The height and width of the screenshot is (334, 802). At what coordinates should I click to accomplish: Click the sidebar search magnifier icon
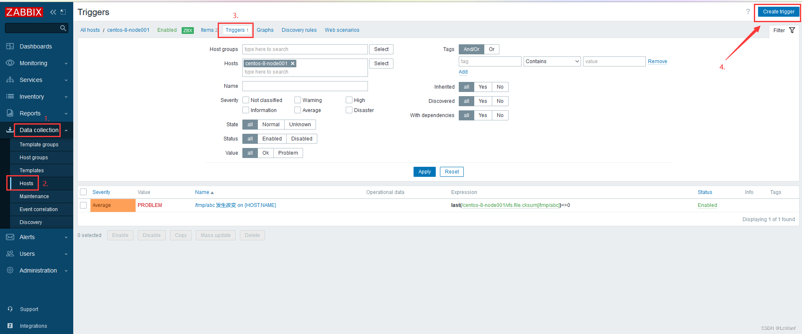[63, 28]
